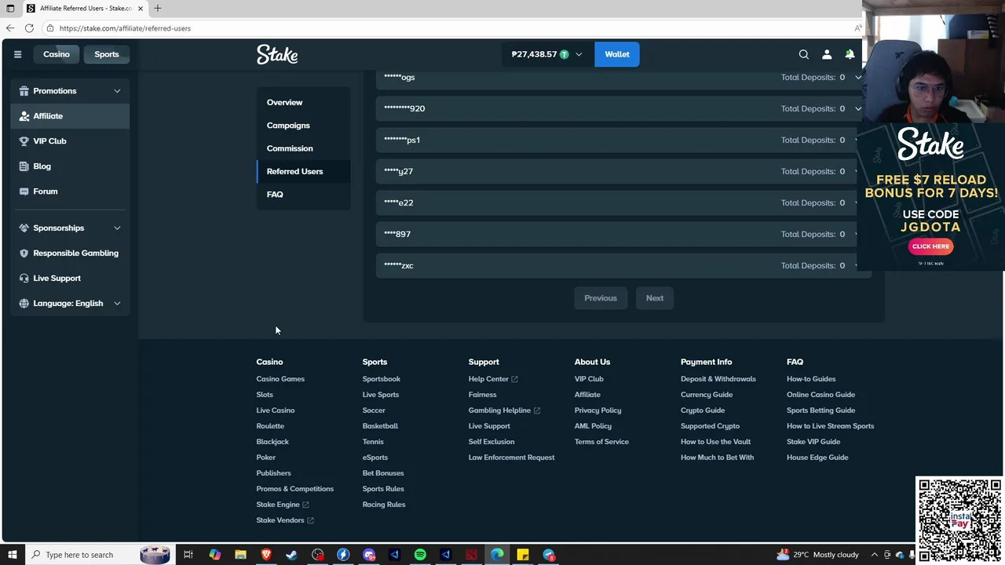Click the browser back arrow
This screenshot has width=1005, height=565.
click(10, 28)
